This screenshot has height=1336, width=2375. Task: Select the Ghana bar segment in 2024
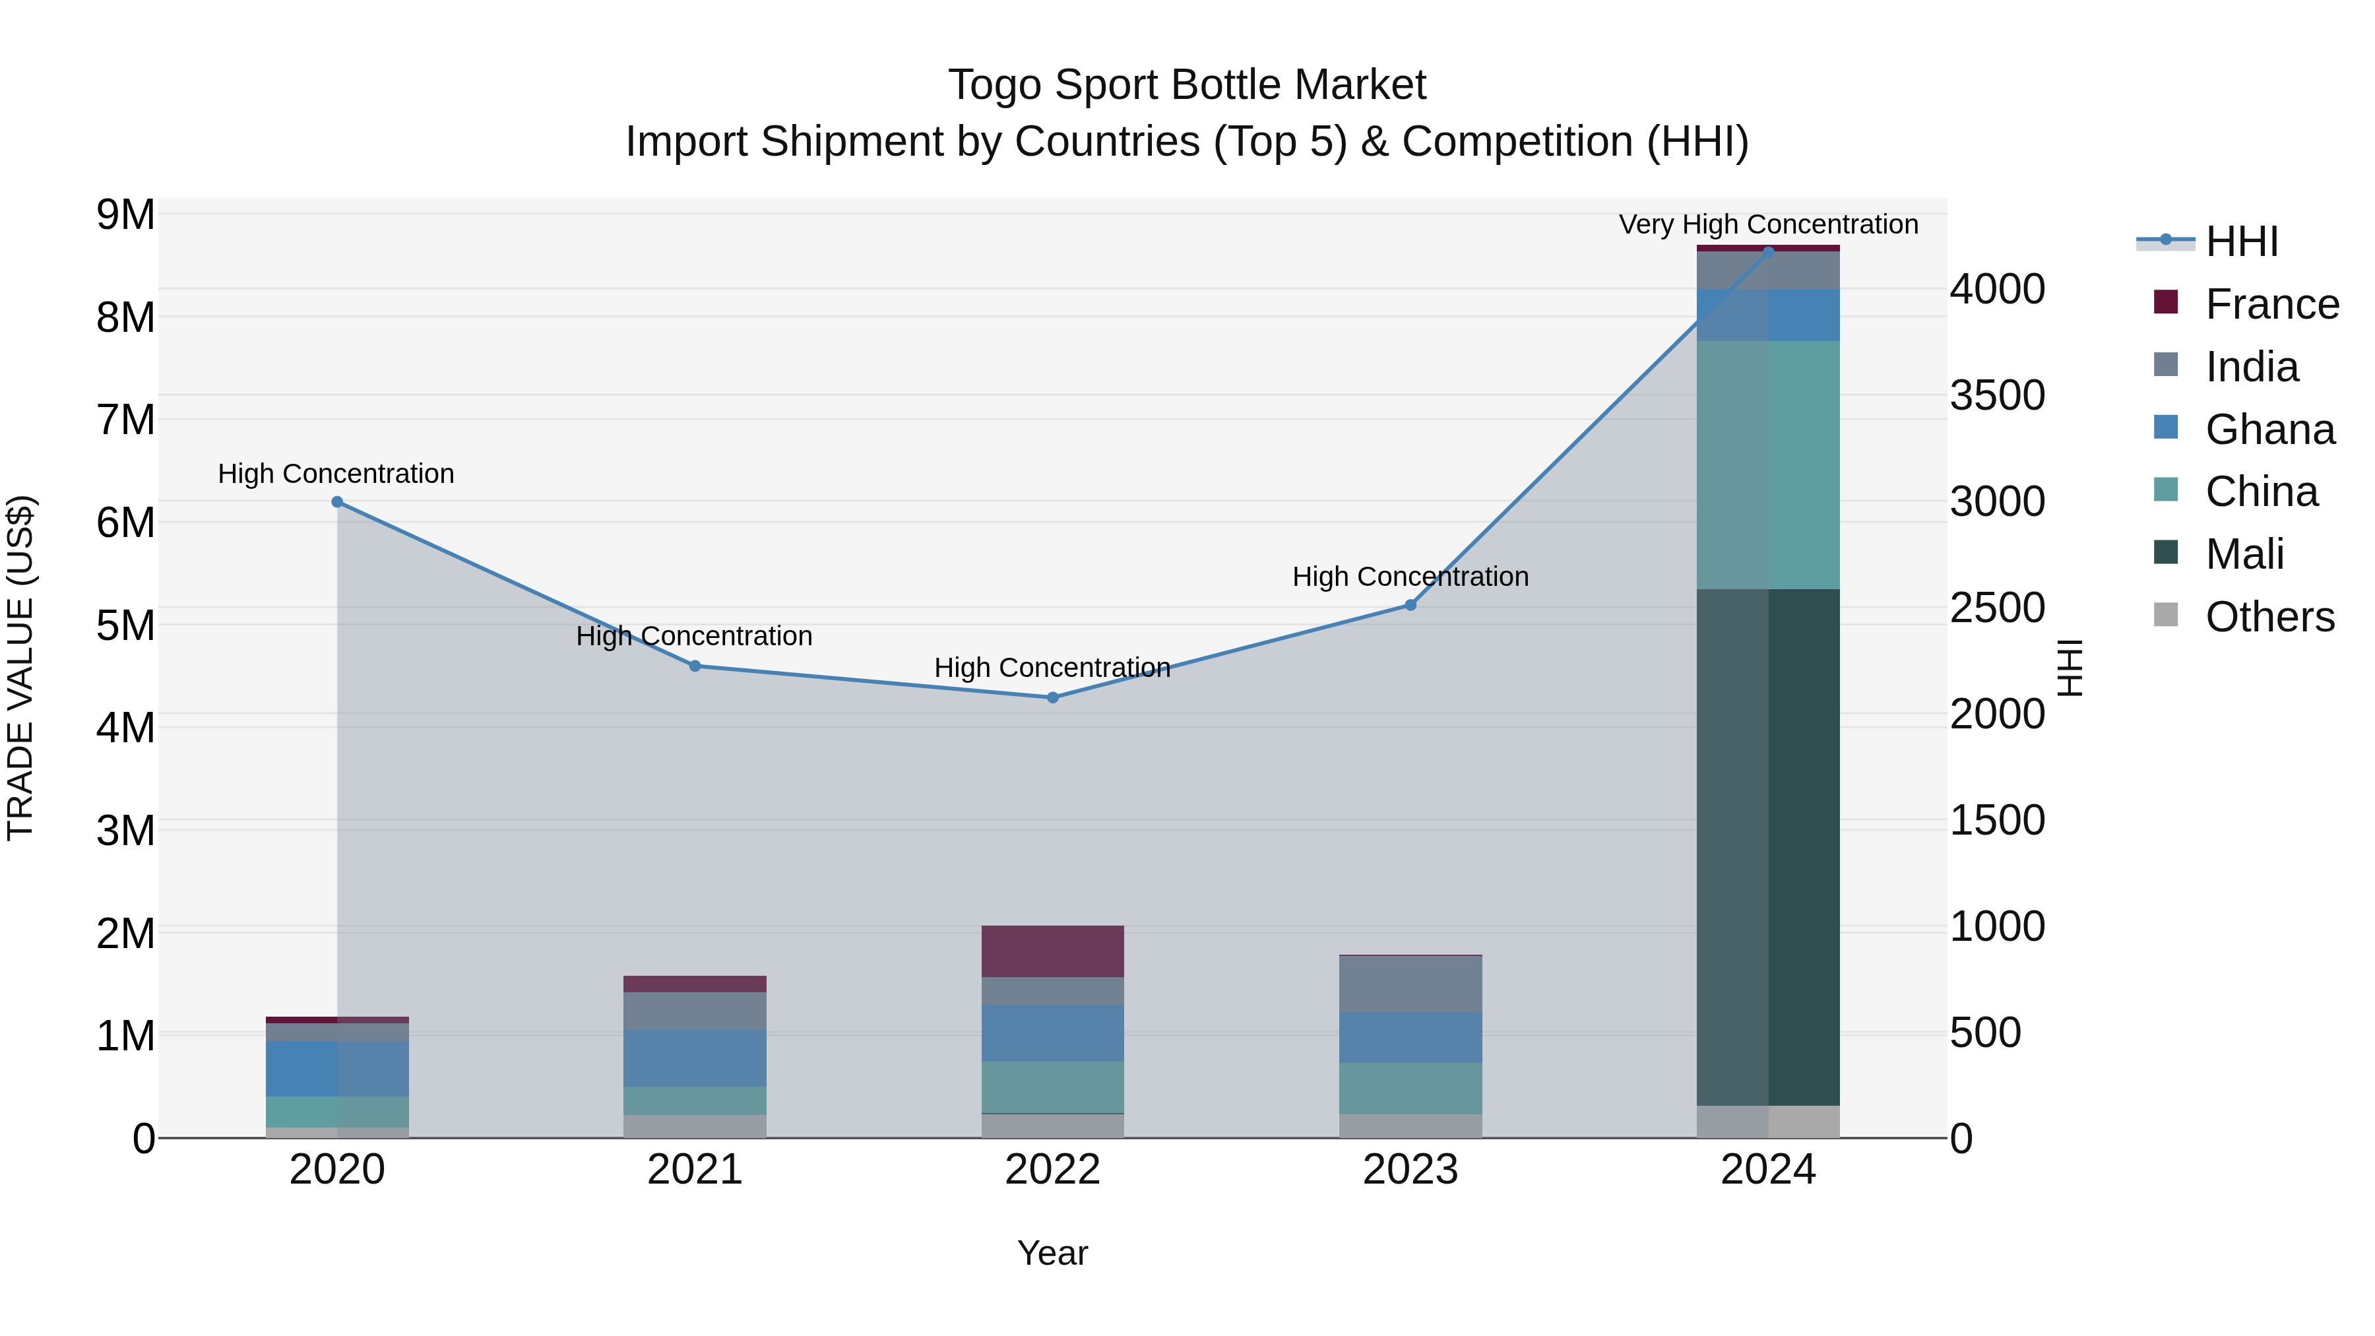coord(1768,315)
